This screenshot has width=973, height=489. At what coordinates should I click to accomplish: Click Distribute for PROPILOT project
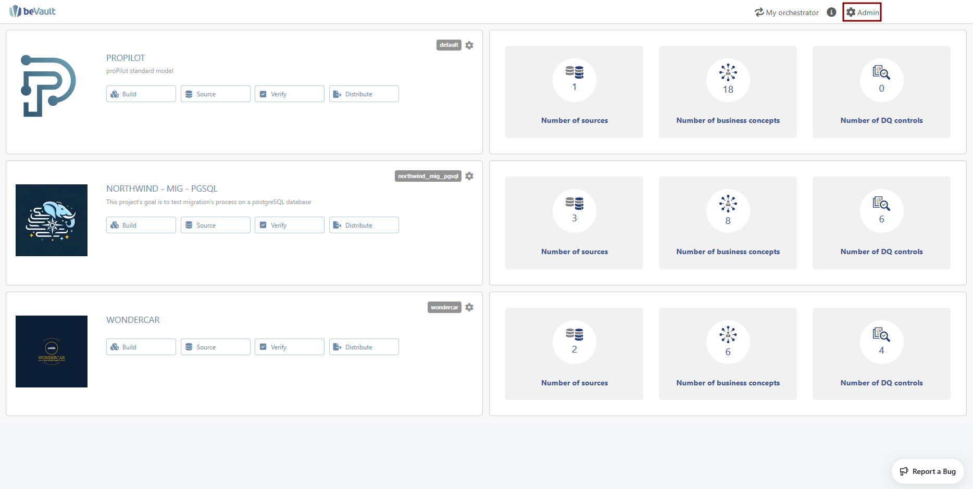coord(364,94)
